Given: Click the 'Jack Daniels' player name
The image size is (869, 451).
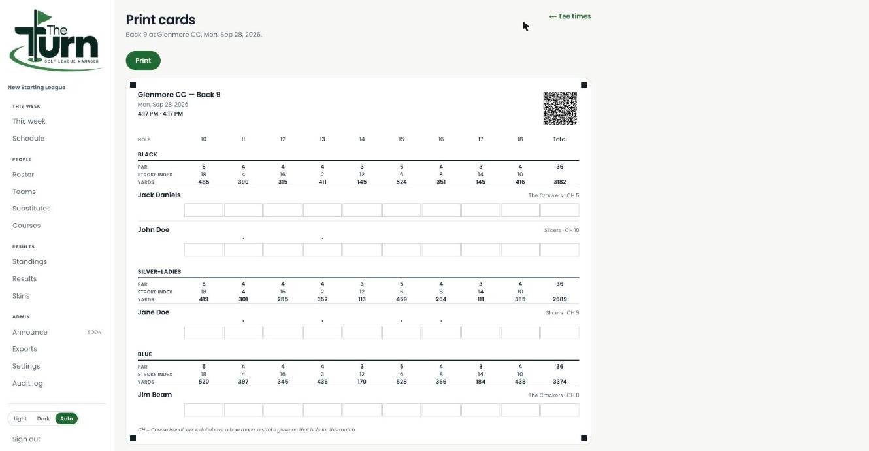Looking at the screenshot, I should point(159,195).
